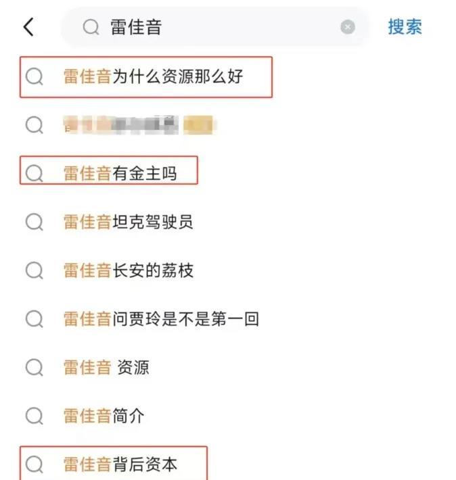Tap search icon beside 雷佳音 资源

[x=35, y=367]
